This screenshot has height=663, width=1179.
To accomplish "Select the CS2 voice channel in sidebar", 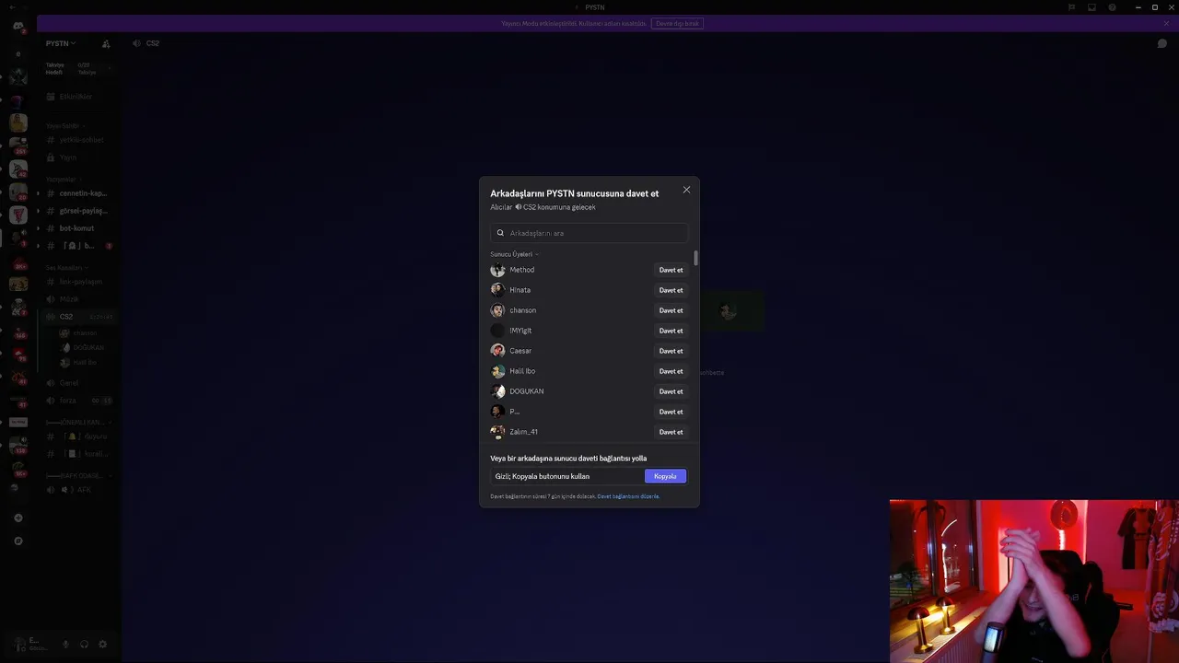I will tap(78, 317).
